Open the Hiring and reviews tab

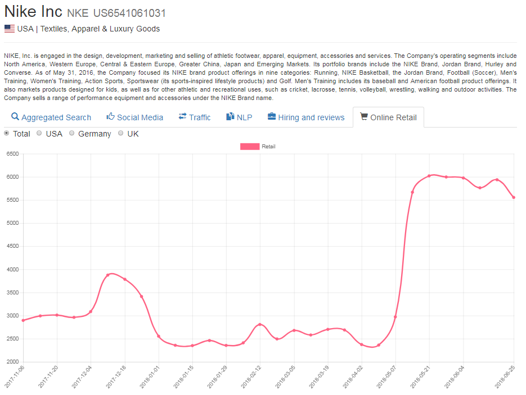(311, 117)
